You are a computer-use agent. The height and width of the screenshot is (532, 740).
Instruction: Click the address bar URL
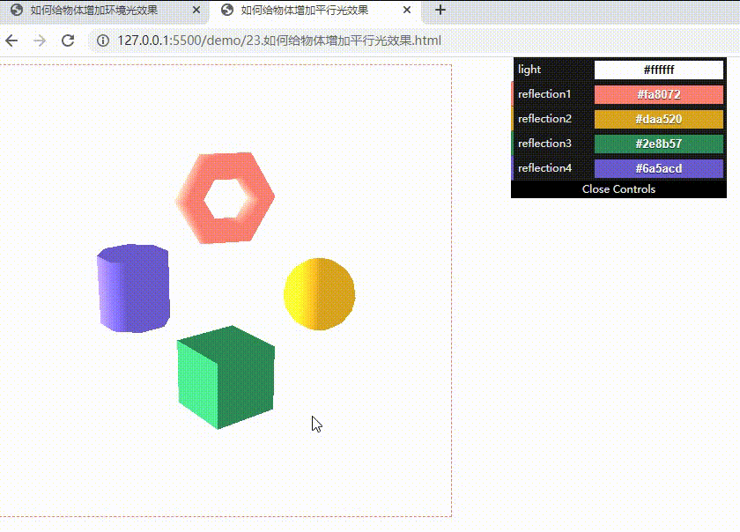(279, 41)
